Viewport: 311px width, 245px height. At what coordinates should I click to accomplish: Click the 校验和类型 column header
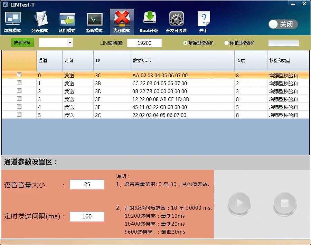[x=288, y=61]
